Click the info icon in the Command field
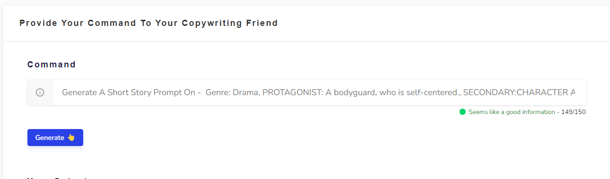 click(40, 92)
